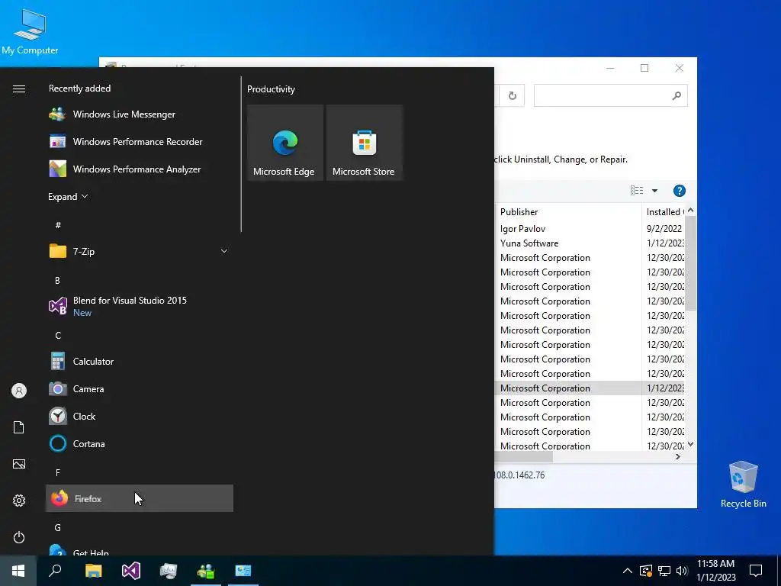Click the vertical scrollbar thumb in program list
The height and width of the screenshot is (586, 781).
(x=690, y=263)
